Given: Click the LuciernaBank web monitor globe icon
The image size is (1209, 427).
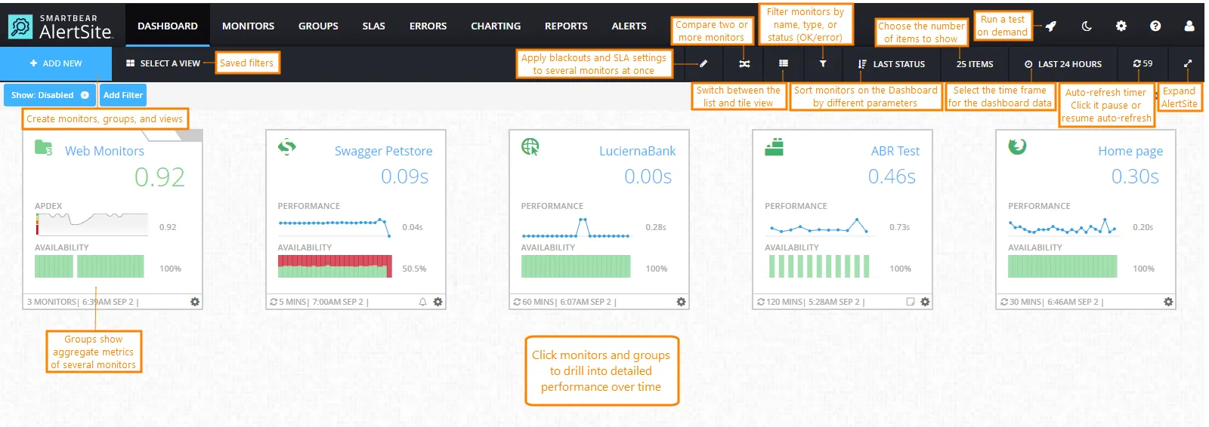Looking at the screenshot, I should point(530,147).
